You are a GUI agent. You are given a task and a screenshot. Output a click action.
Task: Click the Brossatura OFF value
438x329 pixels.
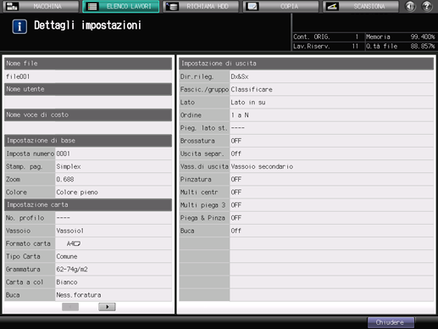click(x=236, y=141)
